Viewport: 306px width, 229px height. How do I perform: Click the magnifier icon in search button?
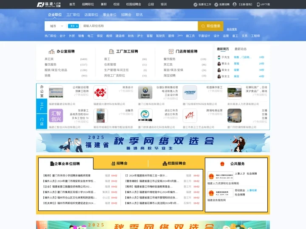click(203, 26)
